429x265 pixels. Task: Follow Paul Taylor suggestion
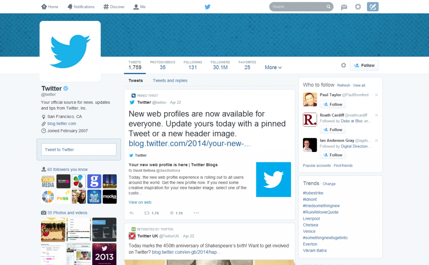332,104
